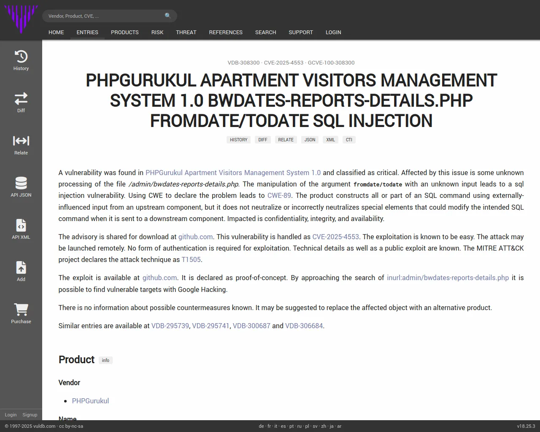Switch language to zh

coord(324,426)
